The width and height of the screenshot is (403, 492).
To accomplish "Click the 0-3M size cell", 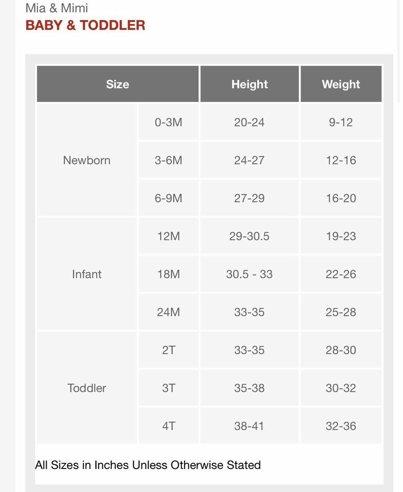I will pyautogui.click(x=169, y=122).
